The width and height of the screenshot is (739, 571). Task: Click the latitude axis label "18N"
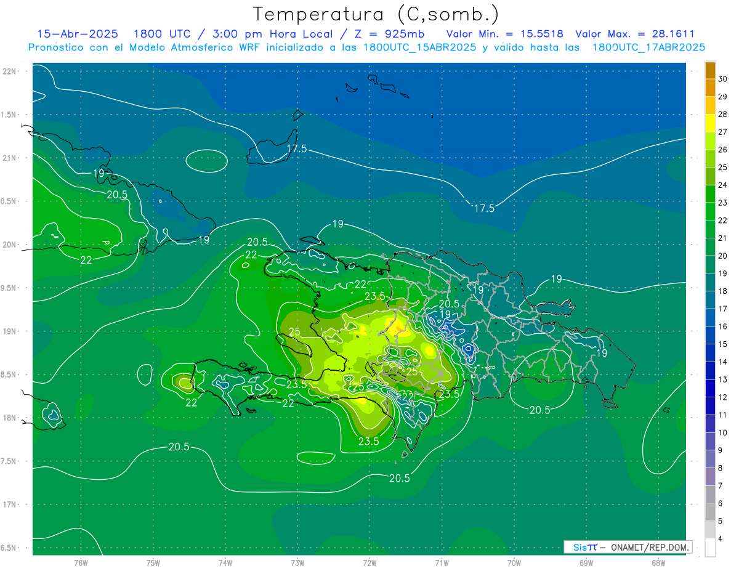pyautogui.click(x=9, y=418)
